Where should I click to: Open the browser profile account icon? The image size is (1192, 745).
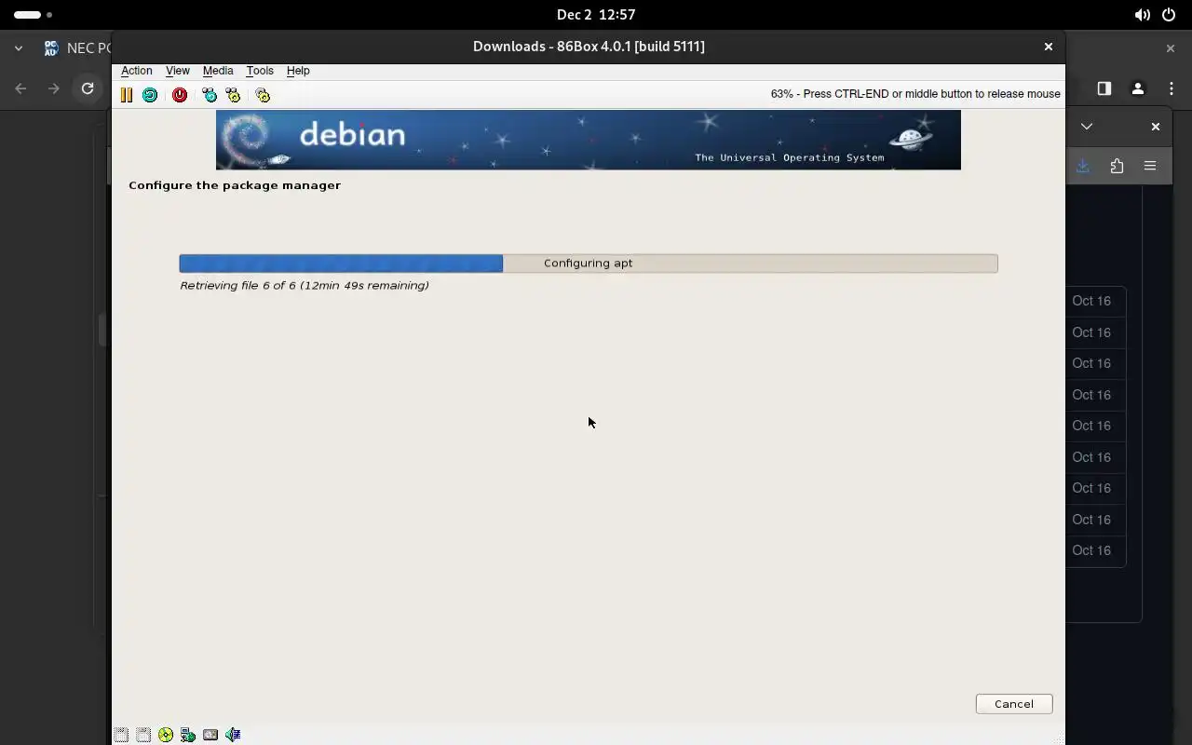pos(1138,88)
